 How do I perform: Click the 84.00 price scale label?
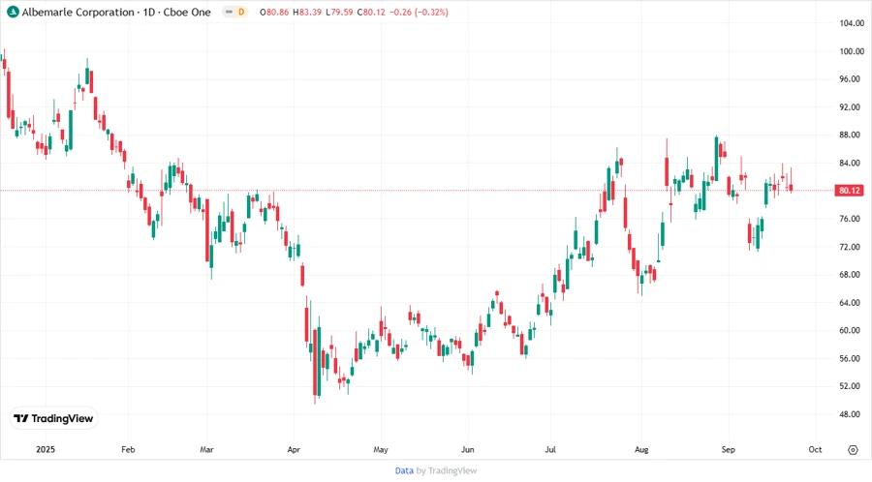849,164
